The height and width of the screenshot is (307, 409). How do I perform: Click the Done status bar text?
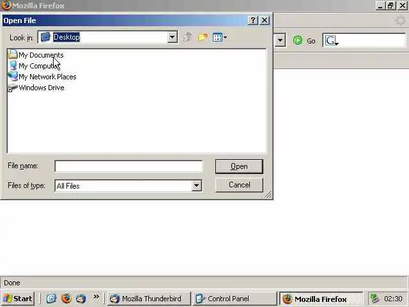pyautogui.click(x=12, y=283)
